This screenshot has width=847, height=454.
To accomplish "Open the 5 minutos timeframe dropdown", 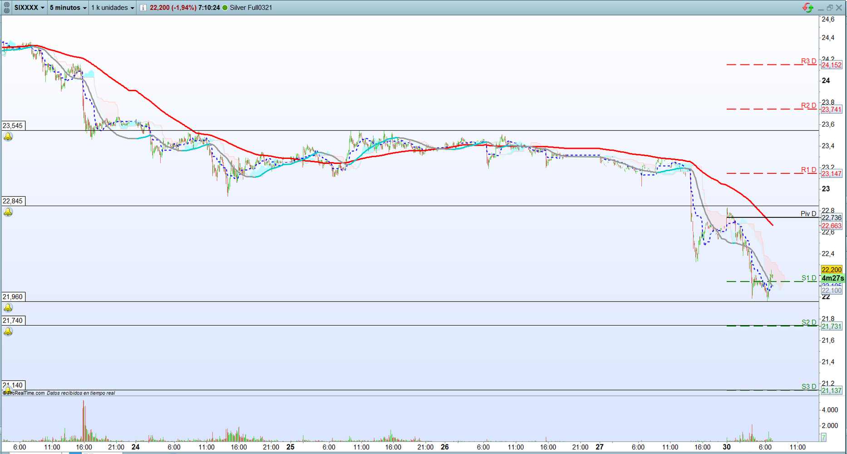I will pos(68,7).
